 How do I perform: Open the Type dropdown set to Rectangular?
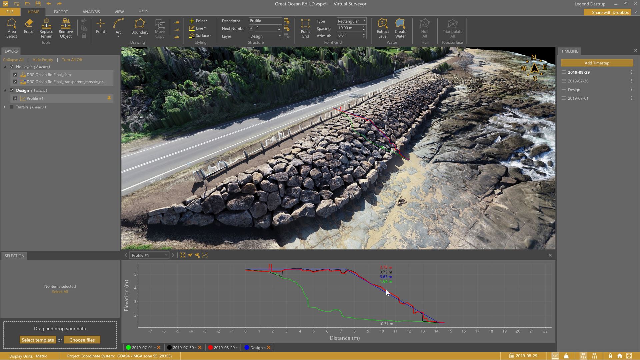(x=351, y=21)
